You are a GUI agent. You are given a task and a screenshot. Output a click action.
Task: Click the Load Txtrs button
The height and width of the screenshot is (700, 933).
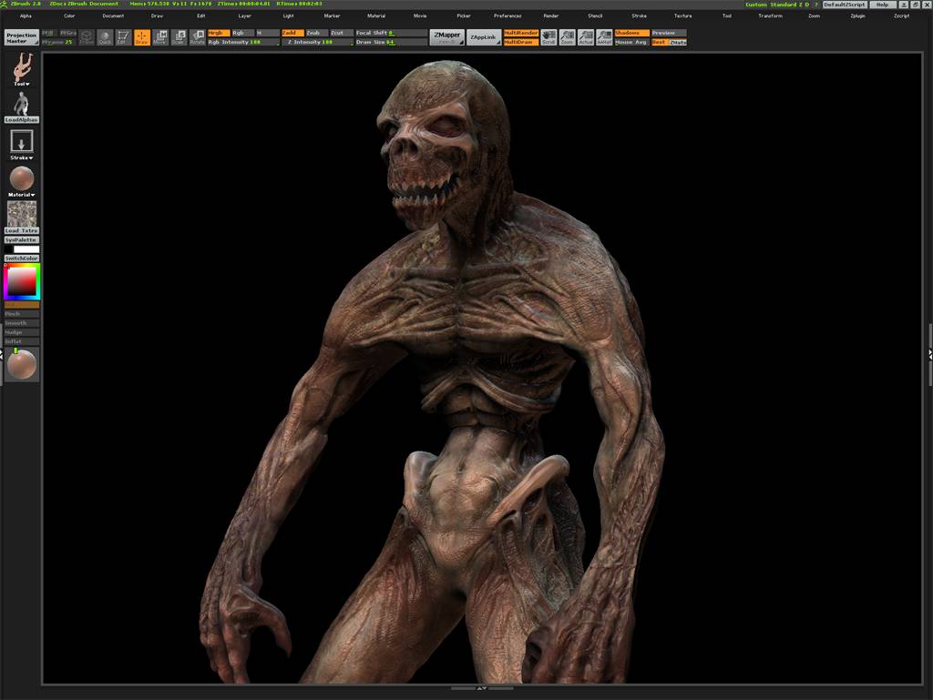[x=22, y=230]
